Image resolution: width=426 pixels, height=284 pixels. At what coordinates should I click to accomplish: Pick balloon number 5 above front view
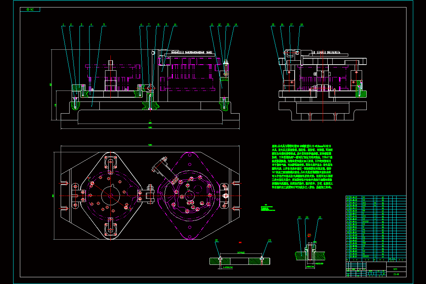(104, 25)
